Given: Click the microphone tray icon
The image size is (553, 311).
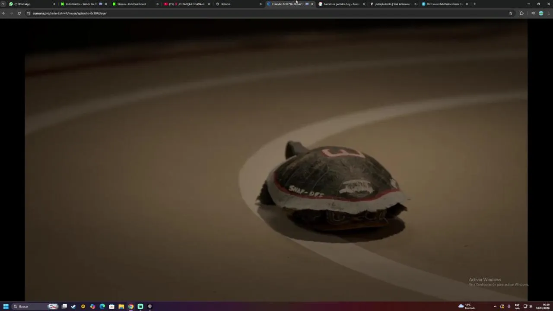Looking at the screenshot, I should [x=509, y=306].
